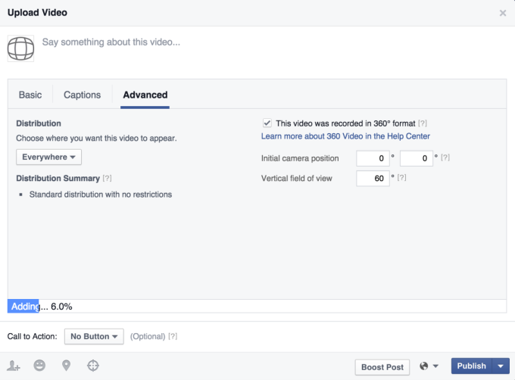The width and height of the screenshot is (515, 380).
Task: Click help icon next to Vertical field of view
Action: [x=401, y=178]
